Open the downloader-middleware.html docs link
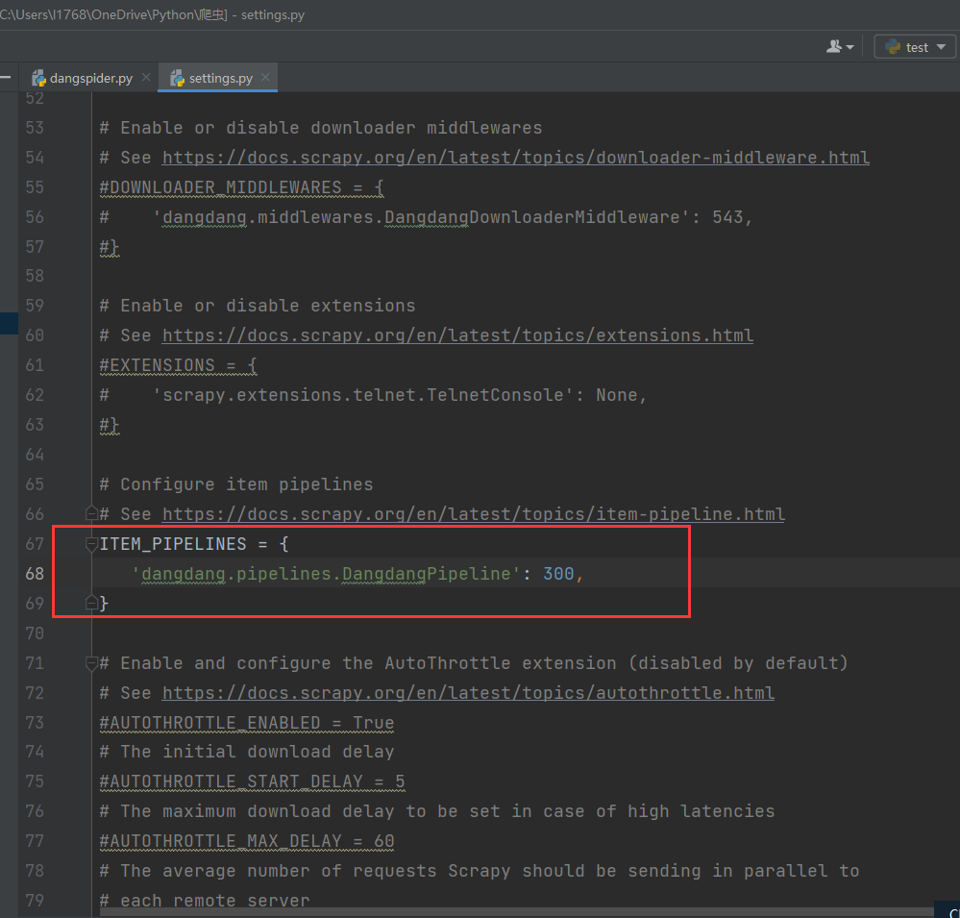960x918 pixels. (x=515, y=158)
